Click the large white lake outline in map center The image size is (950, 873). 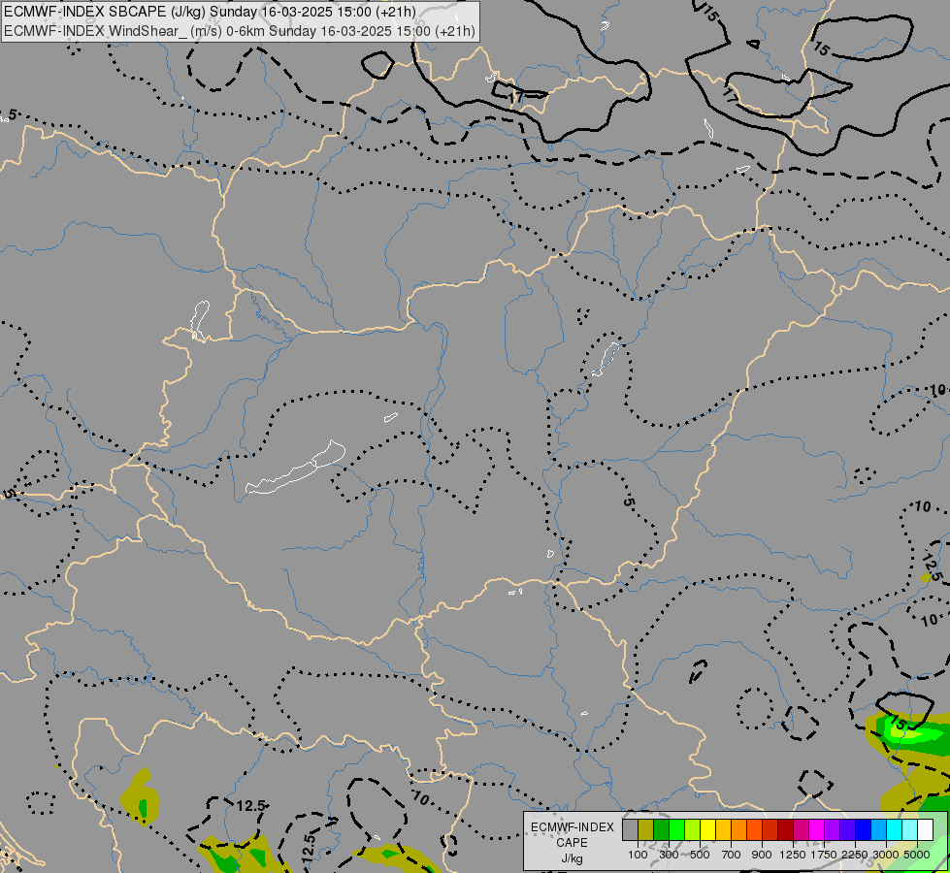[x=296, y=469]
